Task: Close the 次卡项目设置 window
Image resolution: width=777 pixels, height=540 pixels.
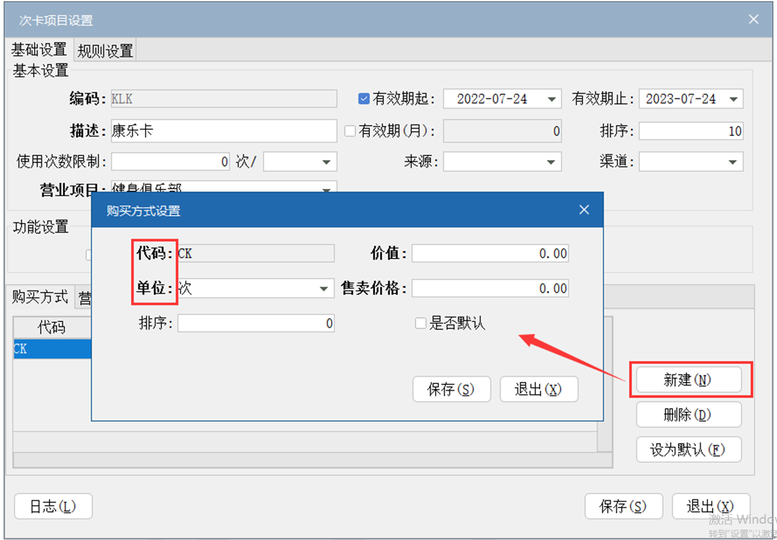Action: click(753, 19)
